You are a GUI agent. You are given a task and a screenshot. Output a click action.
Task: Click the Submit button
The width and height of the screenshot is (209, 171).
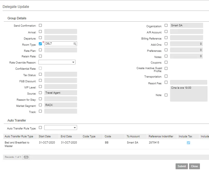coord(181,166)
